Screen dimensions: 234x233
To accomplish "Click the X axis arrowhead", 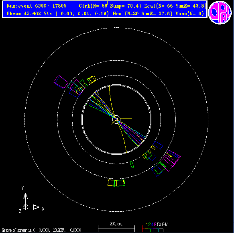I will pos(36,207).
